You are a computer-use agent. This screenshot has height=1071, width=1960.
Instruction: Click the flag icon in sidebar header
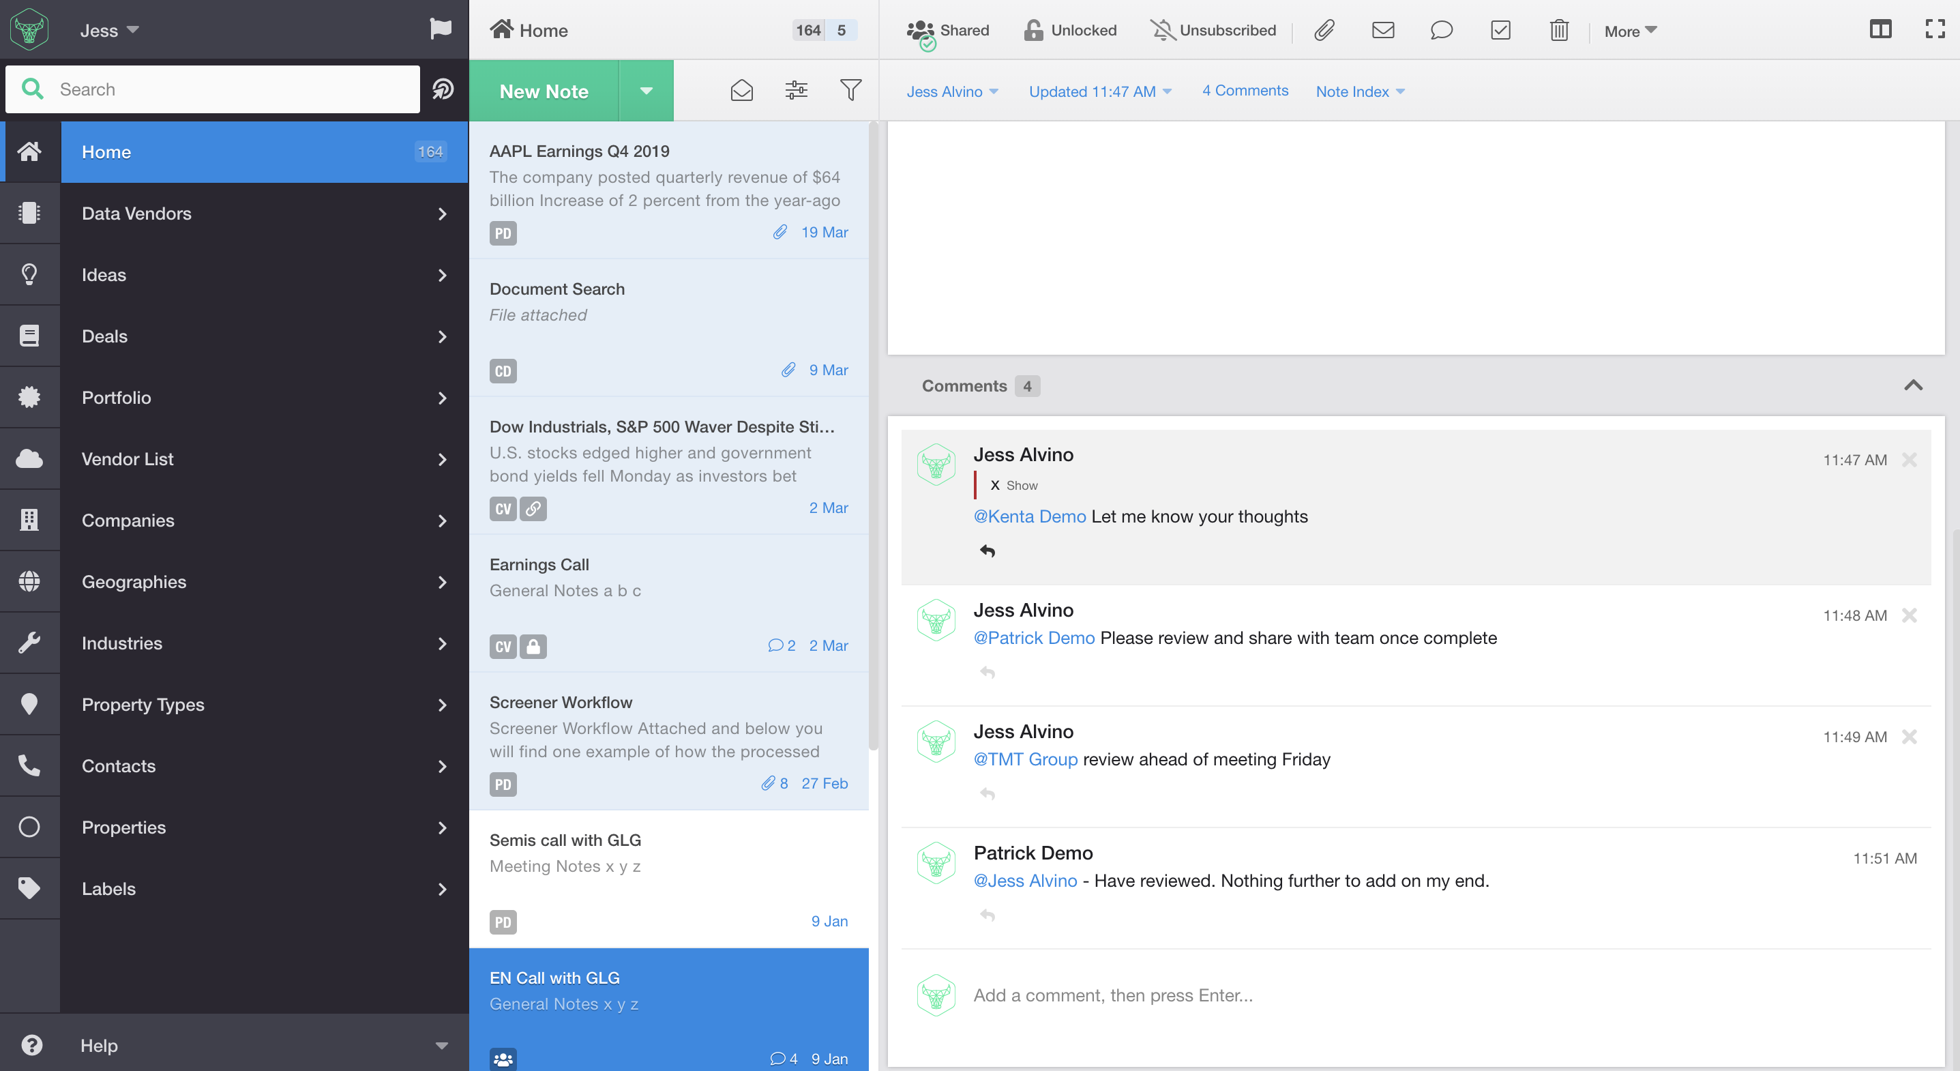pyautogui.click(x=441, y=29)
